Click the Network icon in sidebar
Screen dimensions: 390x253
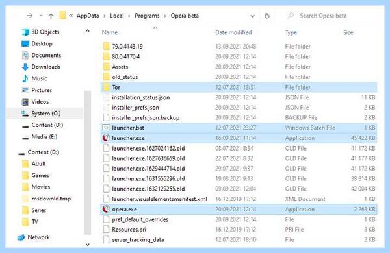pos(21,237)
